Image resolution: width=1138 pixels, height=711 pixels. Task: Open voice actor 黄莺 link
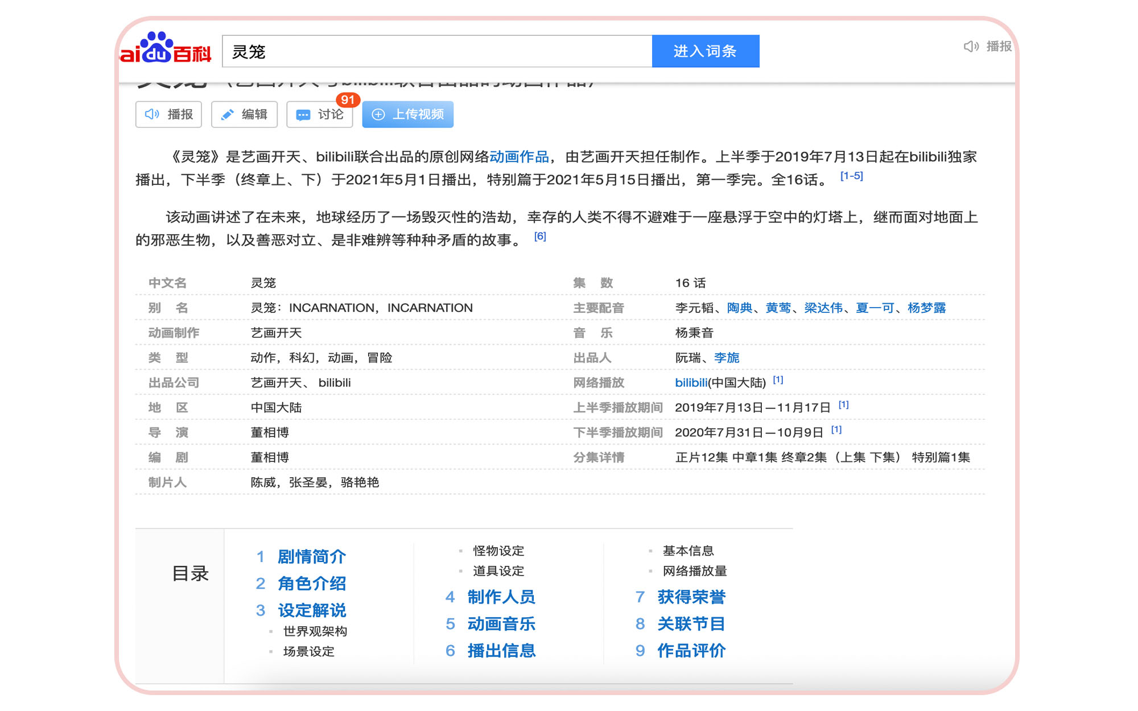tap(778, 308)
